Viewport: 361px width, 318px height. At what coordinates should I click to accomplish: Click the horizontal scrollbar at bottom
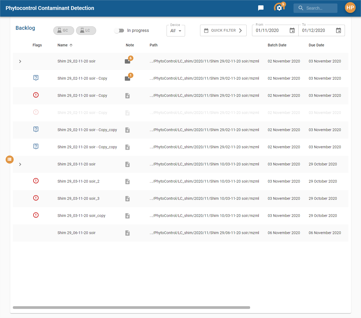point(131,308)
